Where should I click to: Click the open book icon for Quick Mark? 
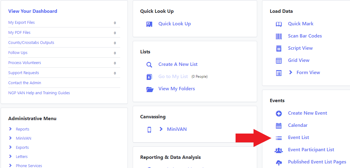click(x=279, y=24)
